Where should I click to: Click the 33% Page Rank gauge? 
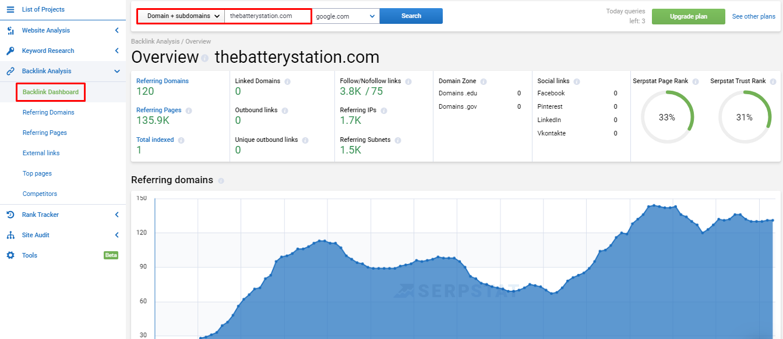point(667,117)
